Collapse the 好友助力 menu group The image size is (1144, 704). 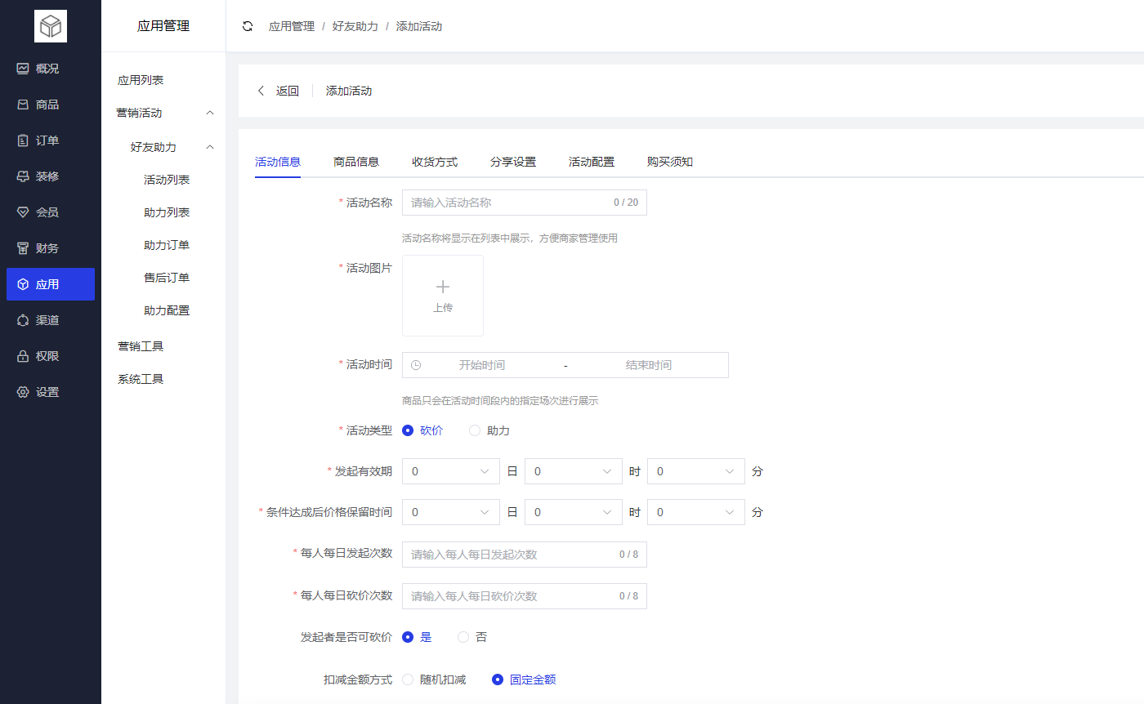point(163,147)
